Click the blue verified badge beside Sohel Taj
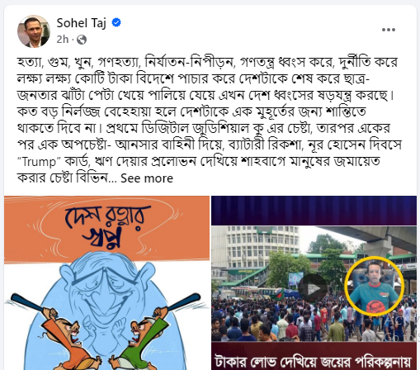Screen dimensions: 420x370 (116, 22)
